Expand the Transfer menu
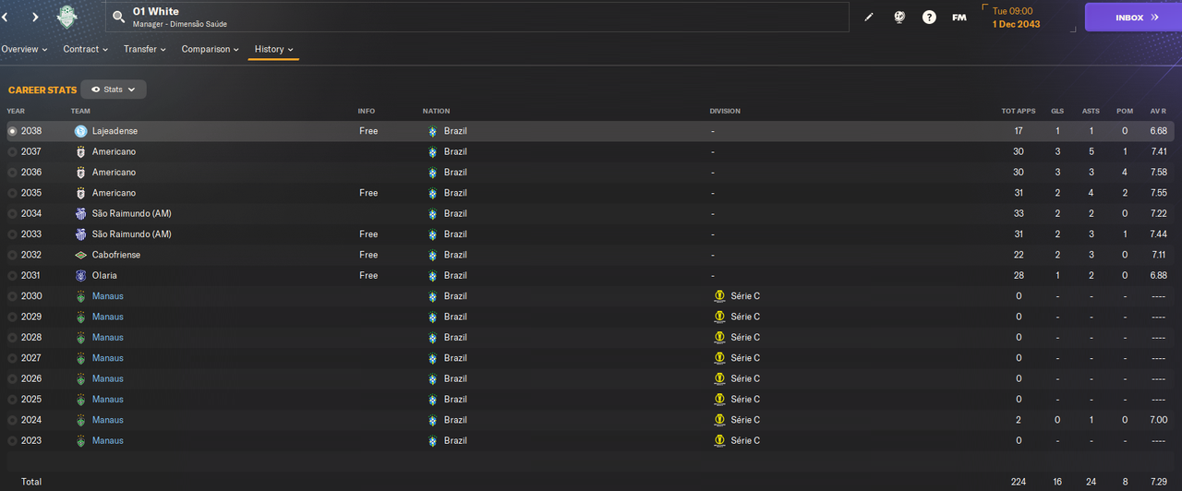Screen dimensions: 1182x491 tap(145, 49)
